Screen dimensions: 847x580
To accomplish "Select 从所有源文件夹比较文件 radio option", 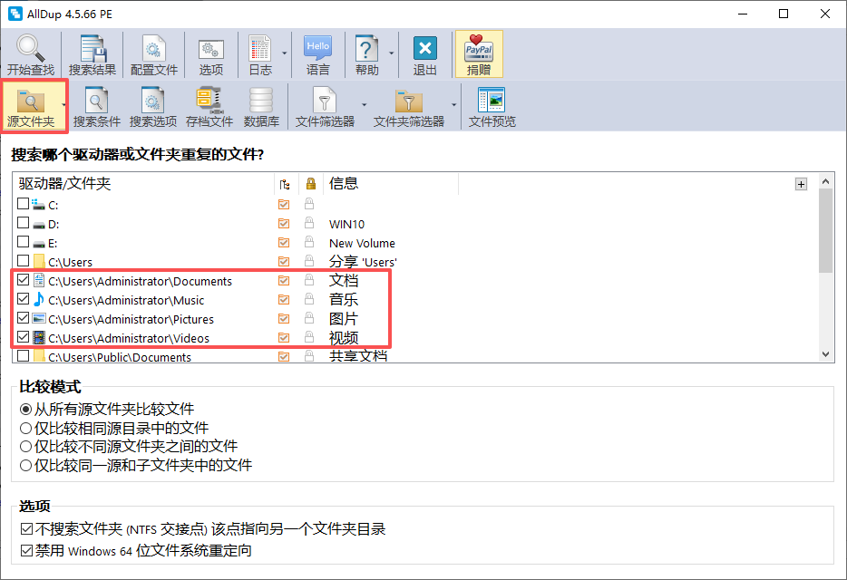I will [106, 410].
